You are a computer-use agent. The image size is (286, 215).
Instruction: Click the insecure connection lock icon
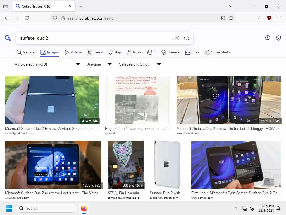point(63,18)
